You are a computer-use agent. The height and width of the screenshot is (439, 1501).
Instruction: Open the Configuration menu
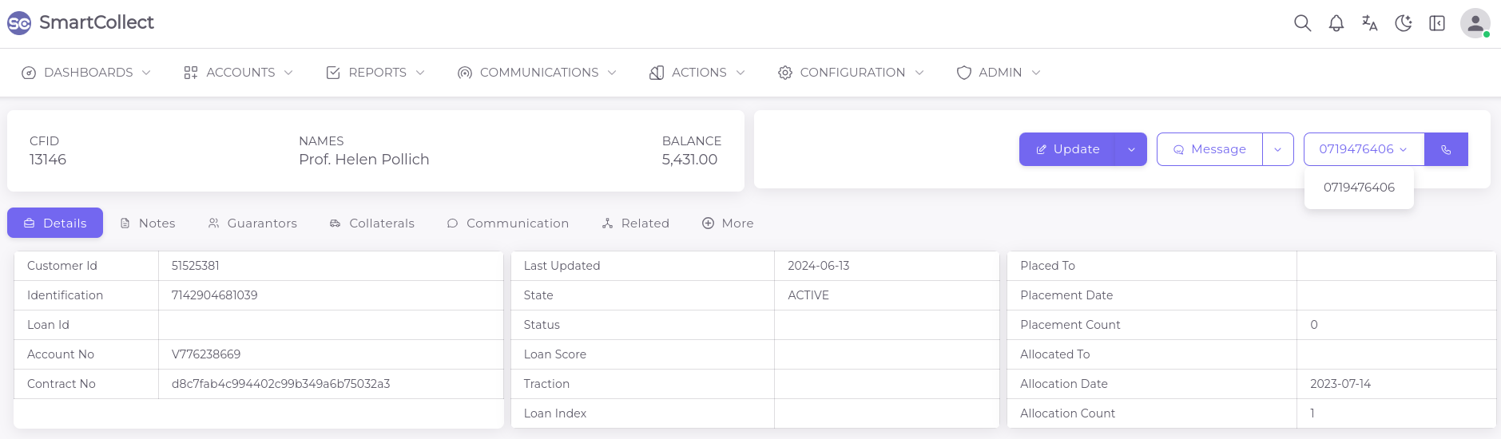click(851, 73)
